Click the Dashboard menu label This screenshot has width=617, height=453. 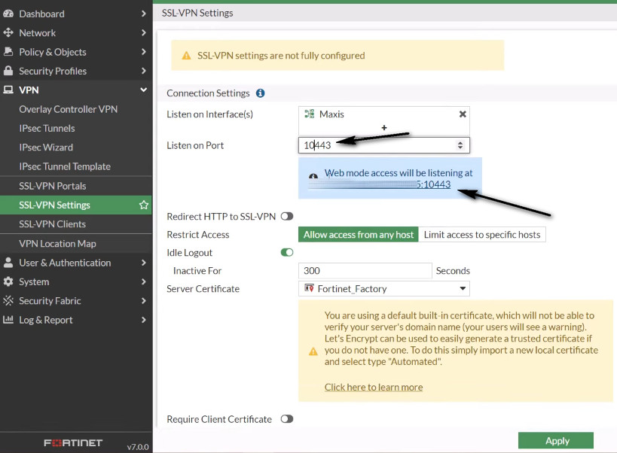pyautogui.click(x=41, y=14)
